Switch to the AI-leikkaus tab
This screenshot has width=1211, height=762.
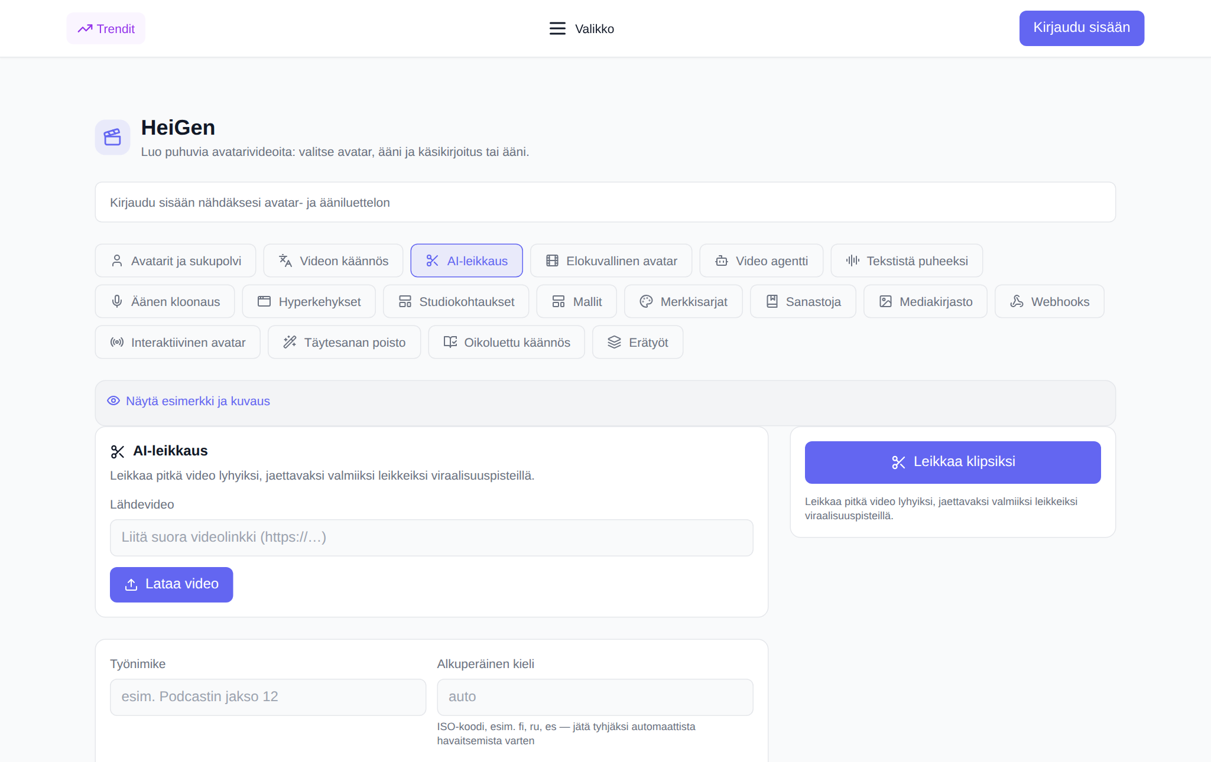(x=466, y=260)
